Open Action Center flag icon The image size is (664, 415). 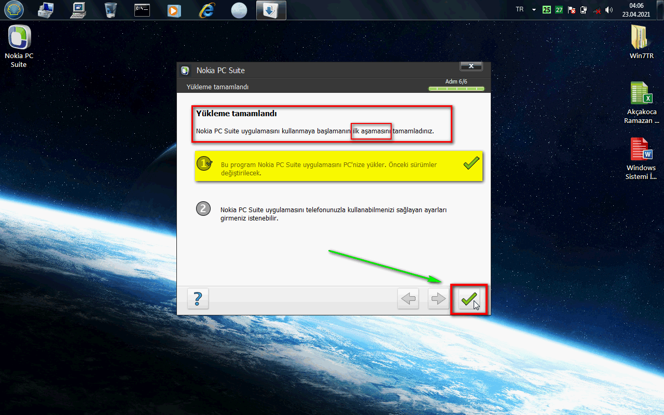[x=572, y=10]
